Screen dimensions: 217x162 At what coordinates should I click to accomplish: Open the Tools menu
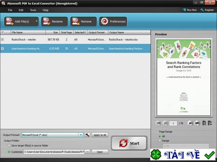pos(33,10)
